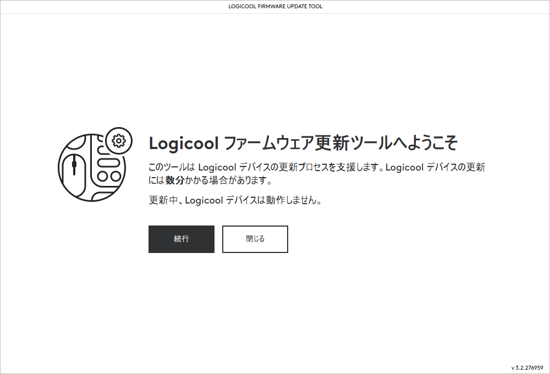The image size is (550, 374).
Task: Click the bold 数分 text
Action: pos(175,180)
